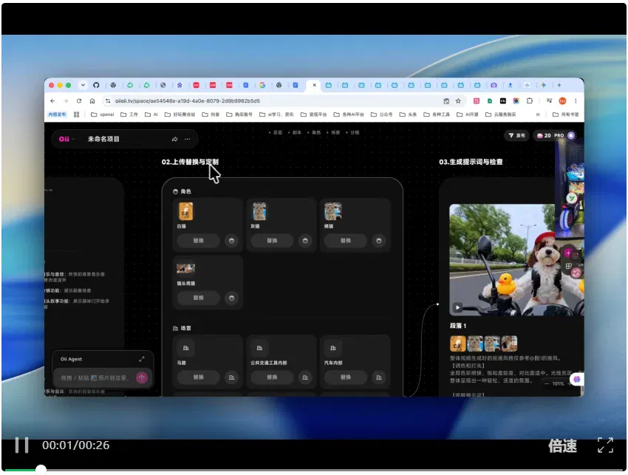Open the project three-dot more menu
The height and width of the screenshot is (475, 628).
click(188, 139)
